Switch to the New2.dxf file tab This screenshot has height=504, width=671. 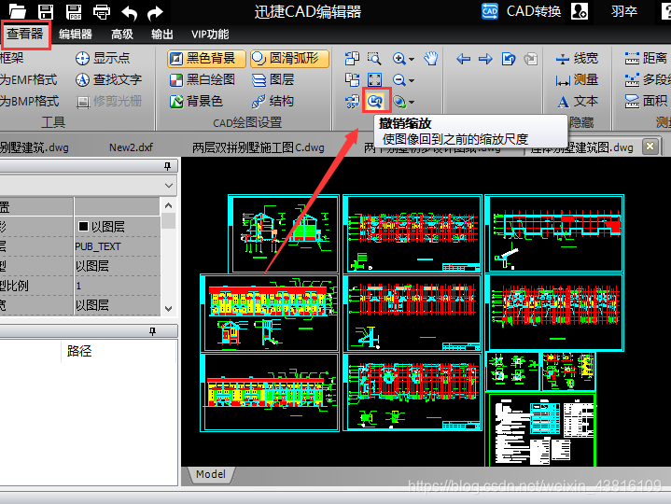tap(131, 147)
